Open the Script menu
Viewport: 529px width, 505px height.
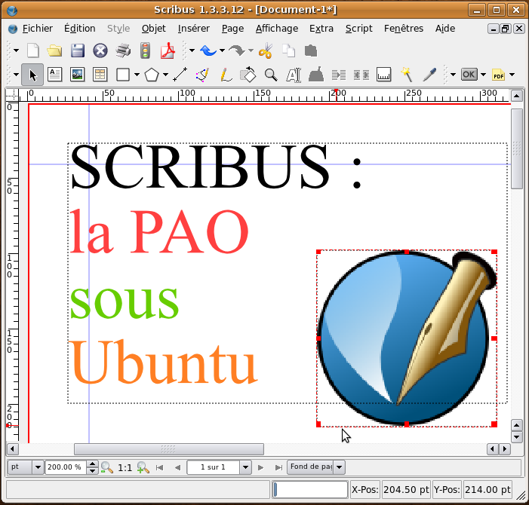coord(358,29)
